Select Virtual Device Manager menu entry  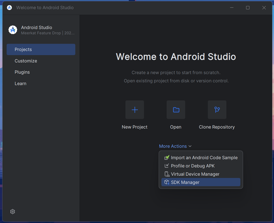[x=201, y=174]
